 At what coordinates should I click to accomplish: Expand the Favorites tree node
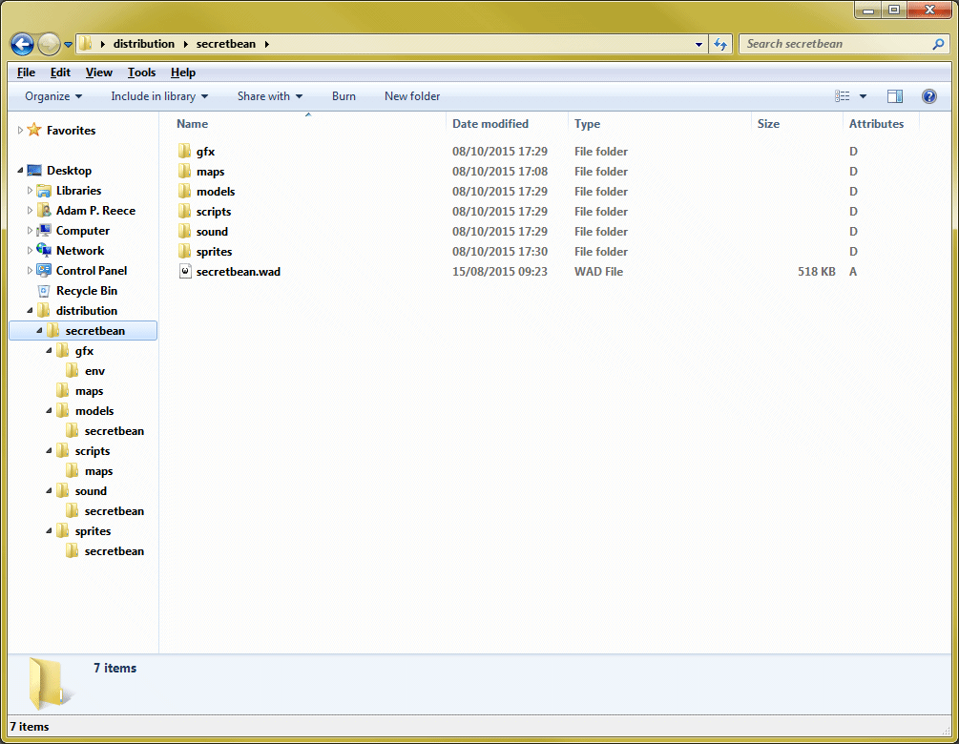tap(20, 130)
